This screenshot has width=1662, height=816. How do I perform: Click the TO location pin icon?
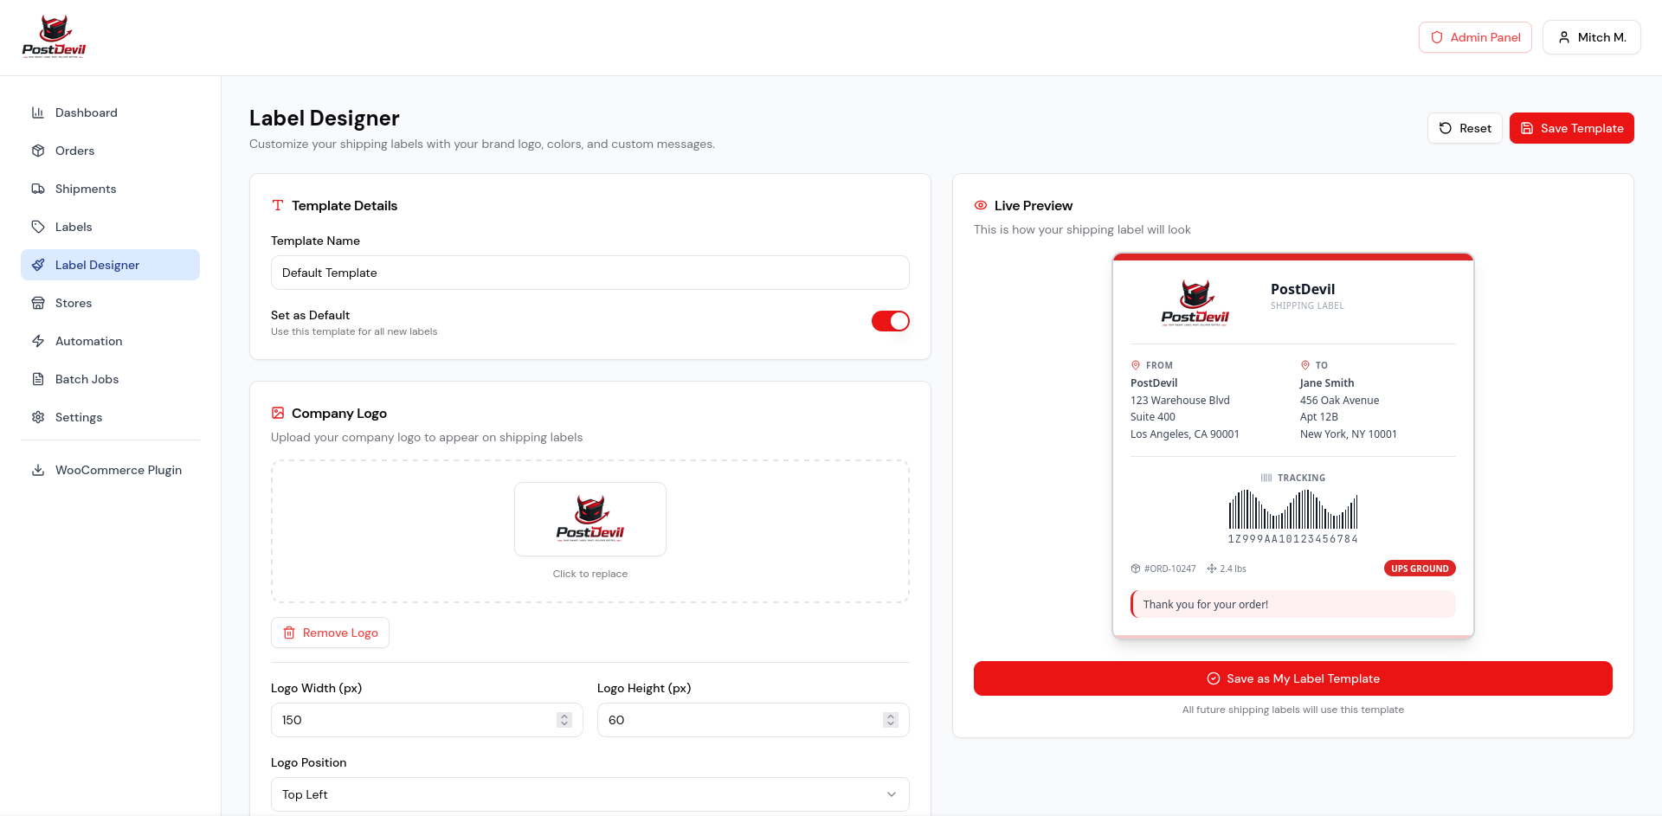pyautogui.click(x=1305, y=365)
